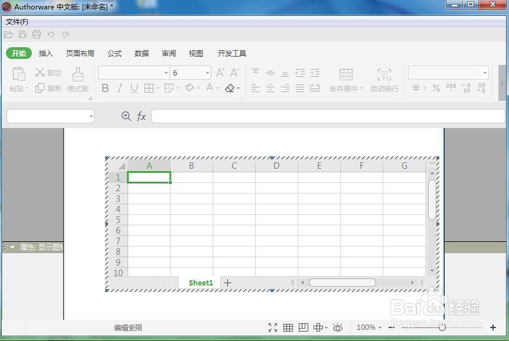The image size is (509, 341).
Task: Click the increase decimal places icon
Action: click(x=466, y=88)
